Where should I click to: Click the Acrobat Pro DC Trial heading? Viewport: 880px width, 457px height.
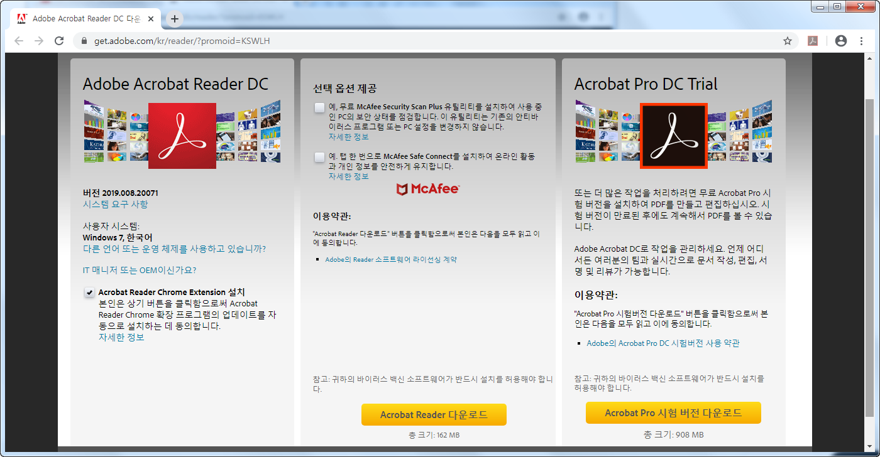coord(646,84)
